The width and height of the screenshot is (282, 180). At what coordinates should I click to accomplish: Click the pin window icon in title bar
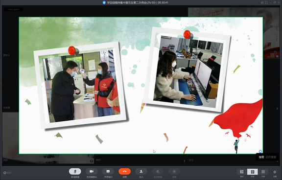262,2
